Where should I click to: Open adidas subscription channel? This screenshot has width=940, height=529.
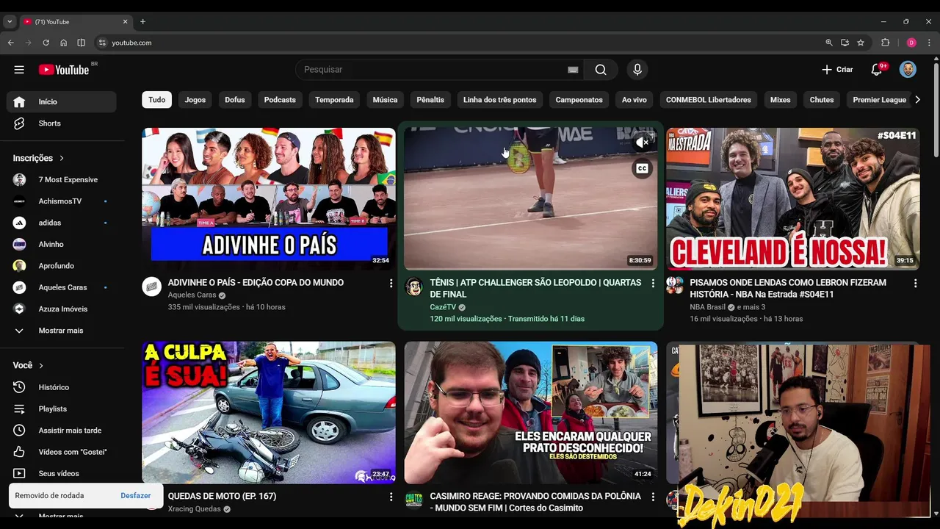click(62, 223)
